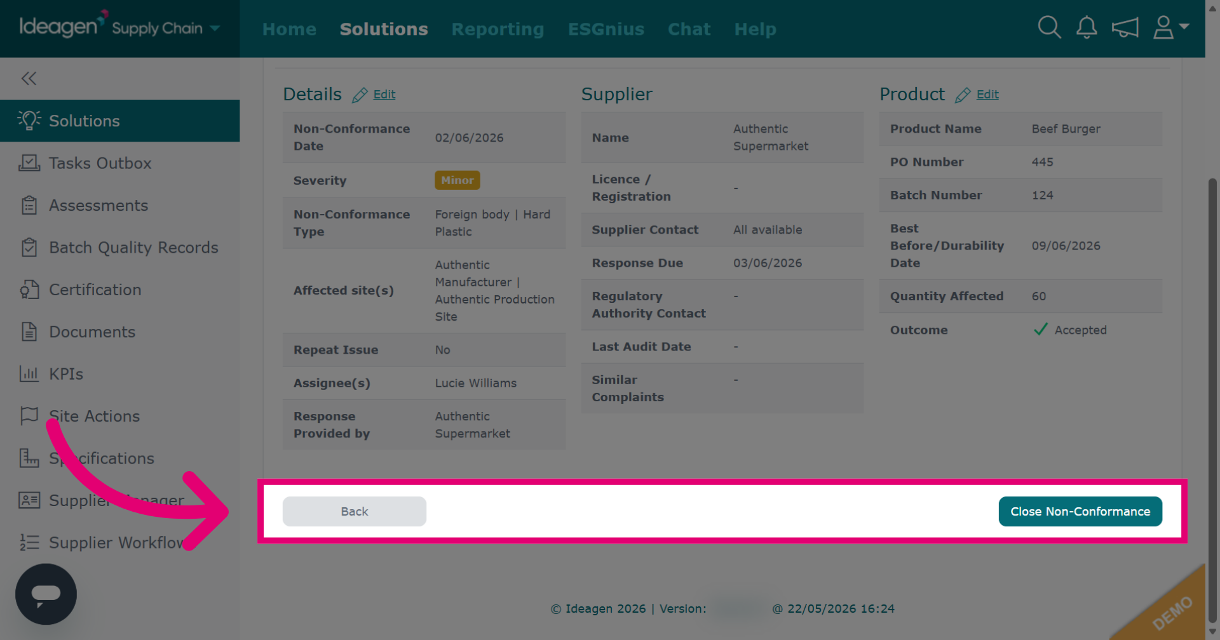Image resolution: width=1220 pixels, height=640 pixels.
Task: Collapse the sidebar with double chevron
Action: click(x=29, y=79)
